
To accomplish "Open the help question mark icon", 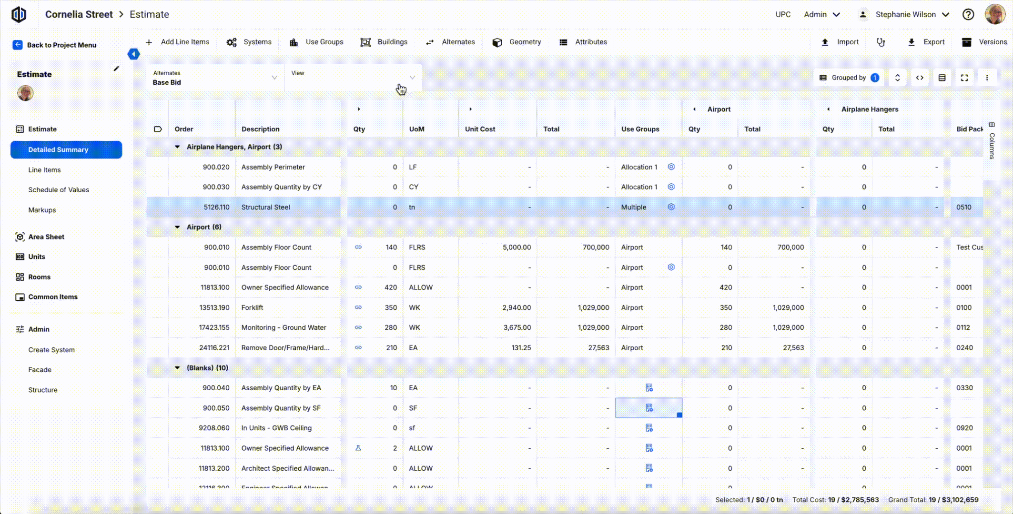I will [x=968, y=15].
